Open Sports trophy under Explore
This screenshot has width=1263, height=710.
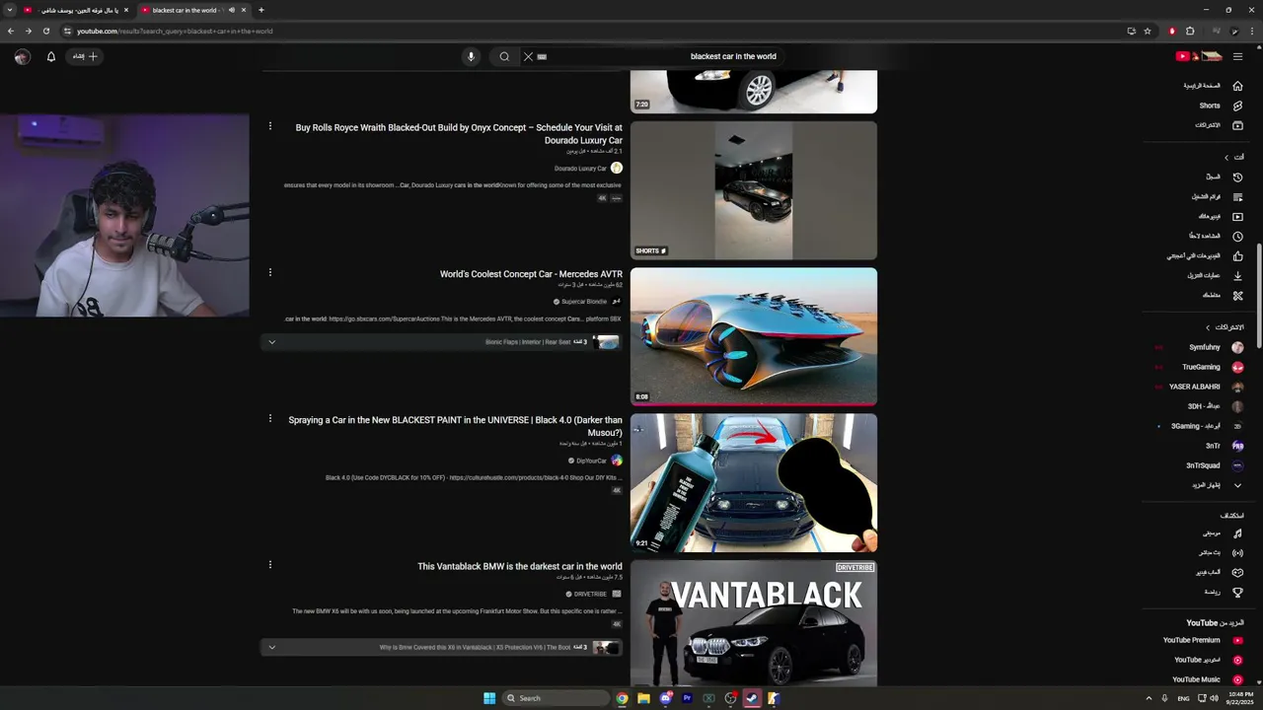point(1237,593)
